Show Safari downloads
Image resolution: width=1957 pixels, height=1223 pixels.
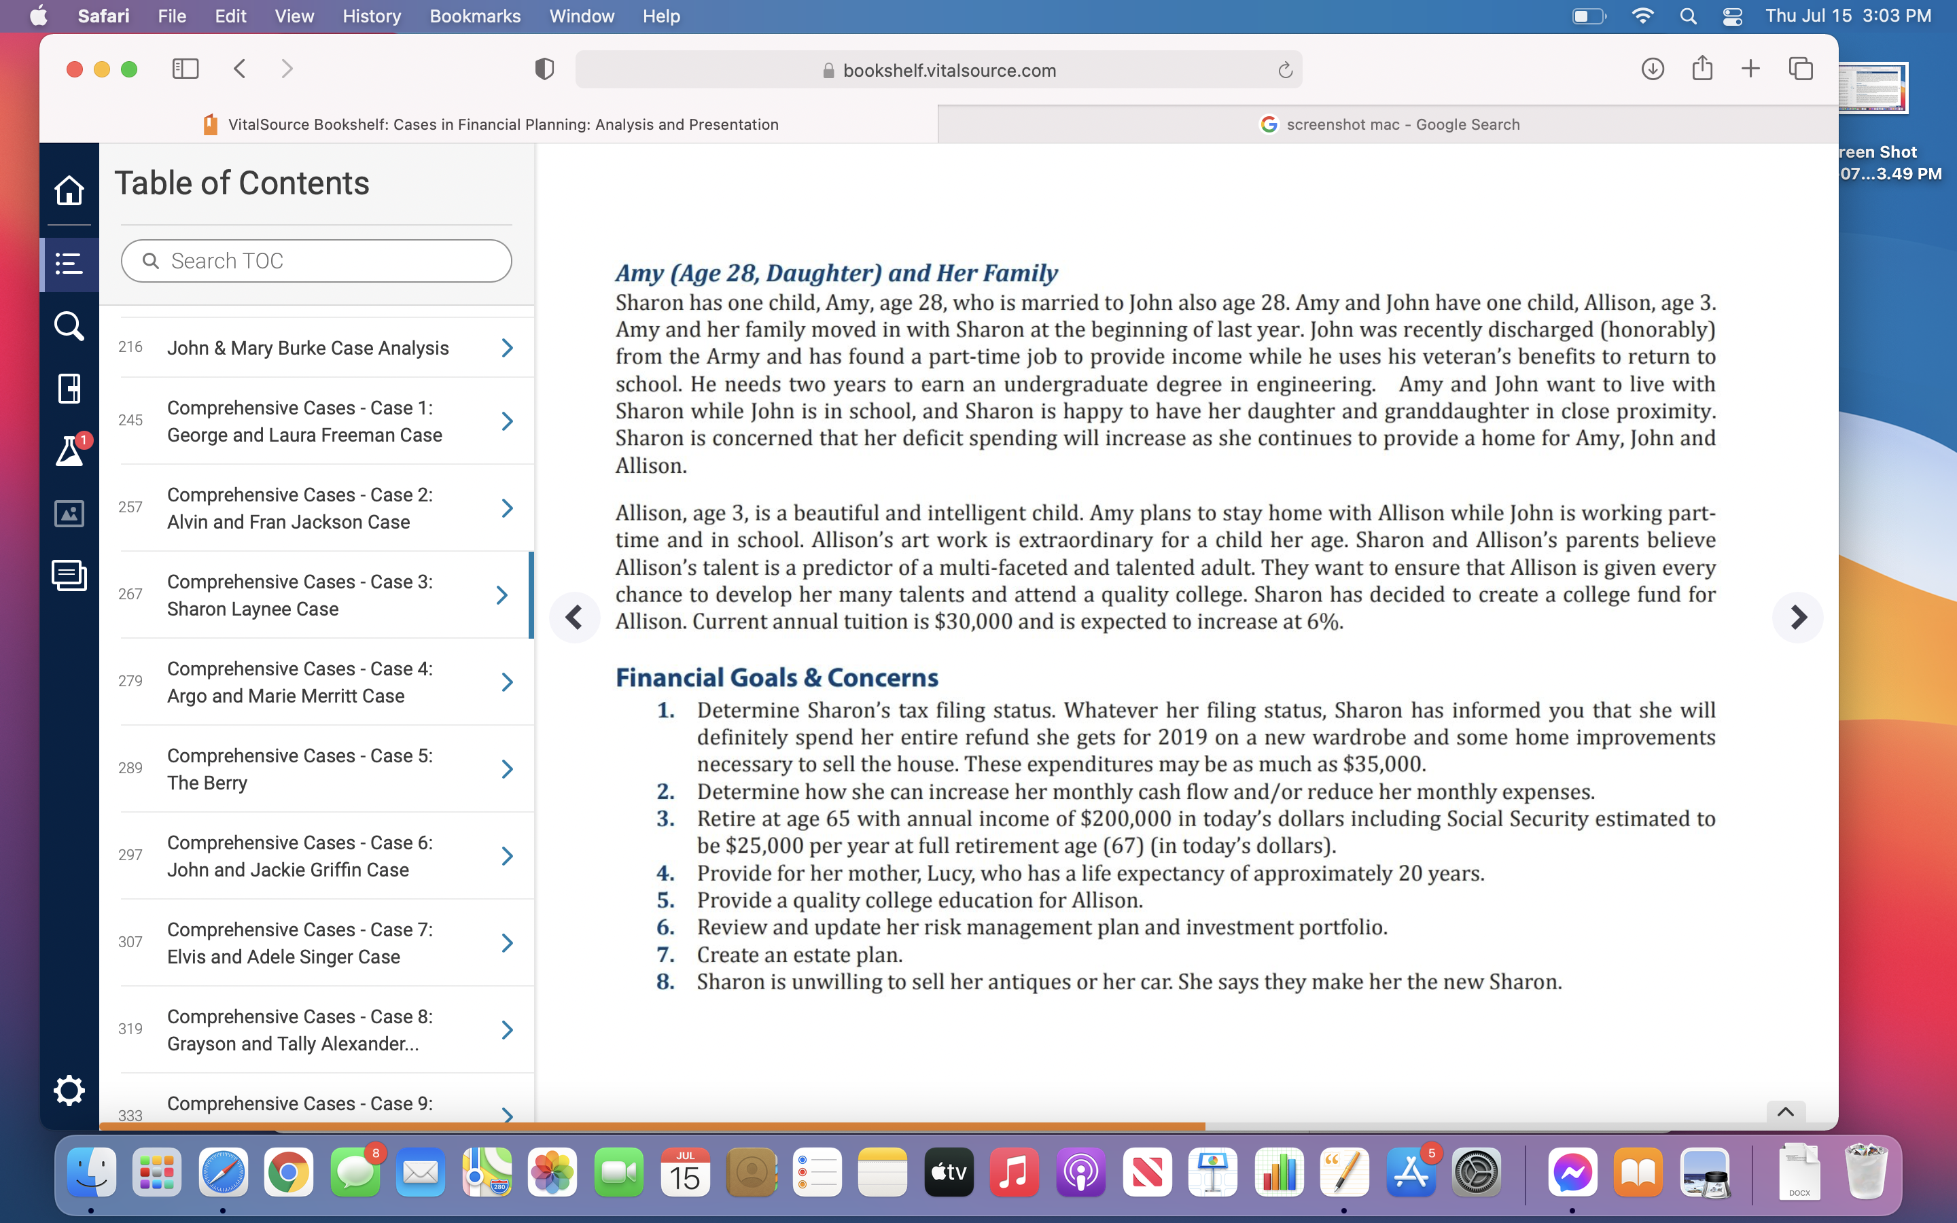(1652, 69)
